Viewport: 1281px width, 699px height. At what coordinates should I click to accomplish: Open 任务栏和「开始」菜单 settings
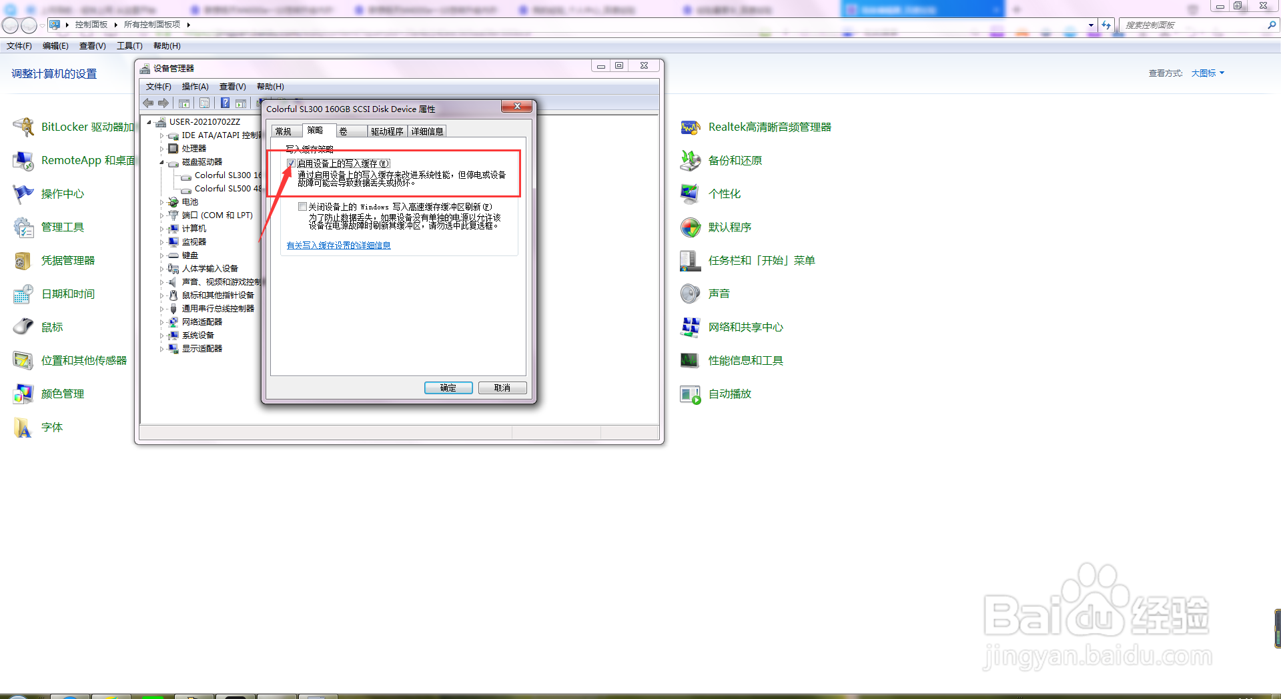tap(747, 260)
